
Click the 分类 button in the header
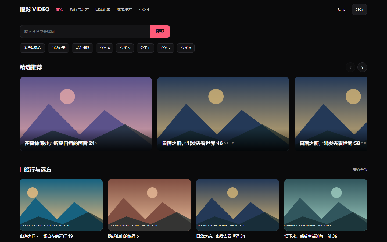coord(359,9)
